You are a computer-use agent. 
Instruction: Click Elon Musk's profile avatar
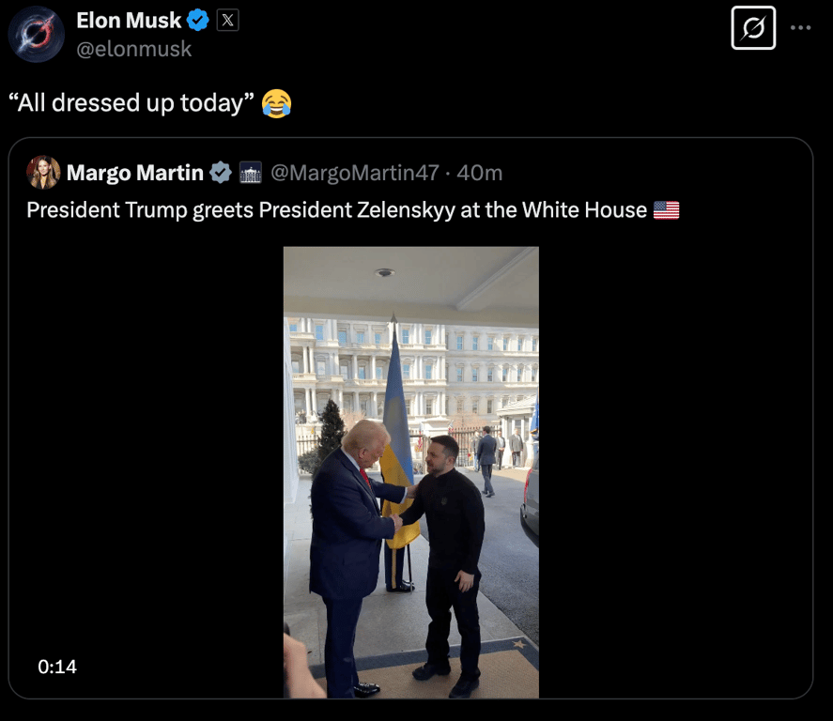click(x=36, y=34)
